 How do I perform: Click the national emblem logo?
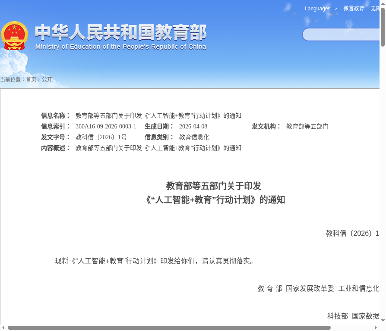(14, 36)
